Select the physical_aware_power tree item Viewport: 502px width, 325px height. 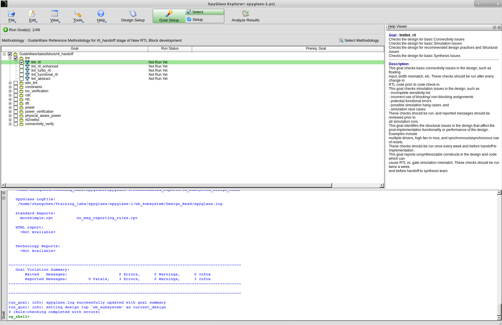coord(43,116)
